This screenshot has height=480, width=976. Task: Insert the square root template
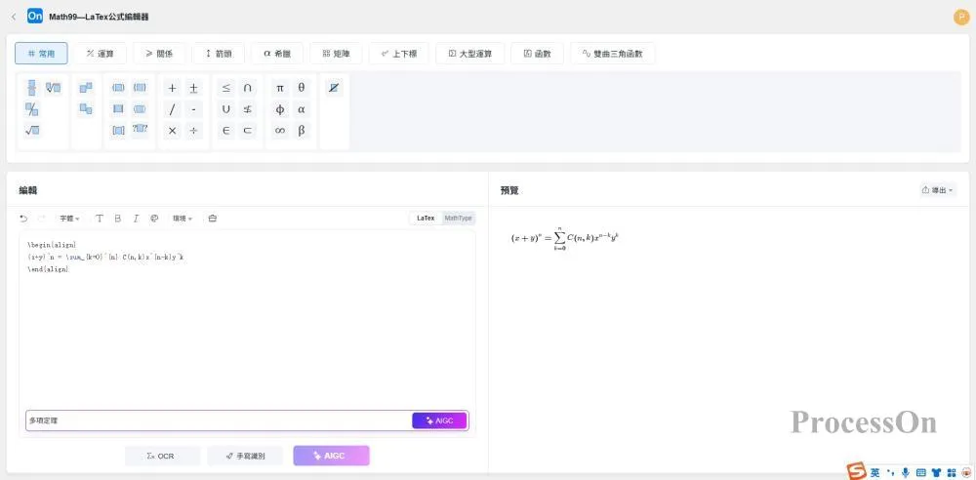click(x=31, y=131)
